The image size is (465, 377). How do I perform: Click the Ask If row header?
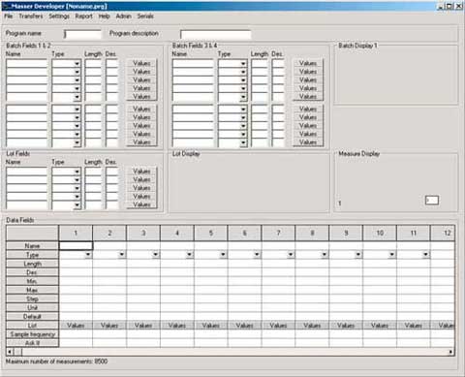coord(32,343)
